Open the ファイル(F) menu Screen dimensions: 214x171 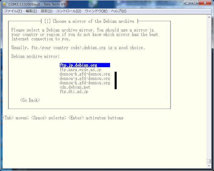[x=13, y=11]
